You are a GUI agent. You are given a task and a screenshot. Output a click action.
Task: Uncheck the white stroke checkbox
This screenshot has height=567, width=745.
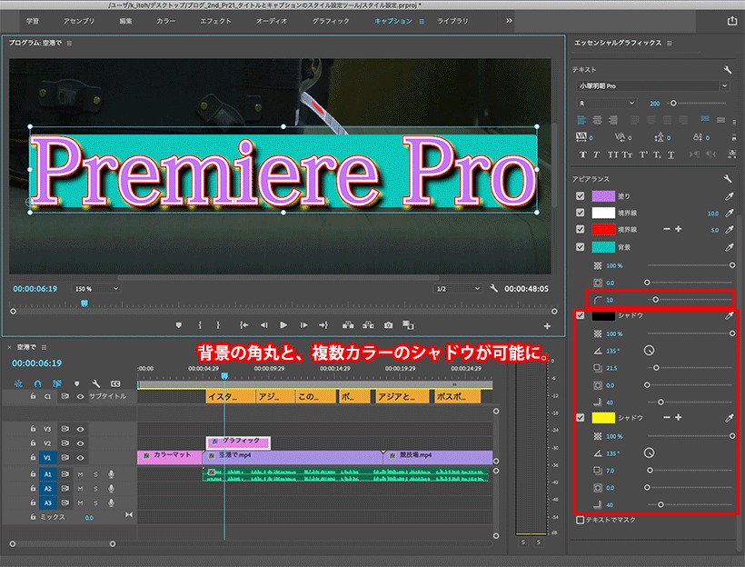[x=581, y=213]
